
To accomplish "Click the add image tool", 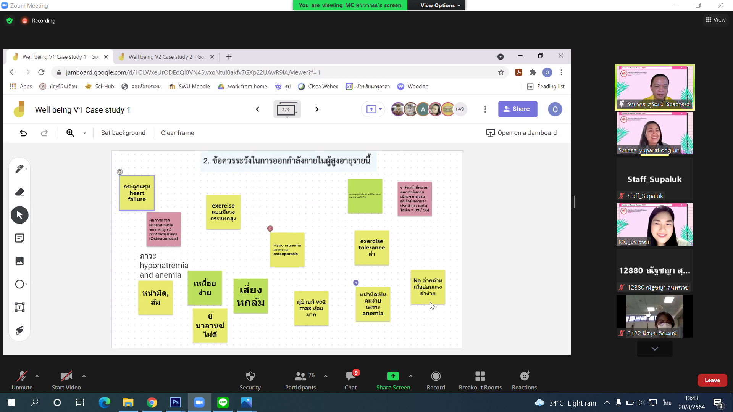I will pos(19,261).
